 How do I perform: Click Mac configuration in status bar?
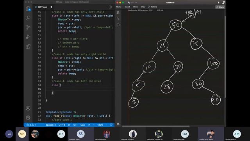pyautogui.click(x=82, y=125)
